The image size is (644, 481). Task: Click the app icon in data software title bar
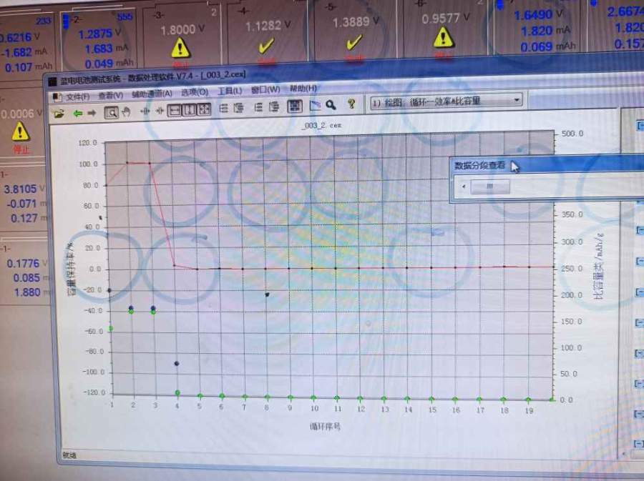(52, 81)
